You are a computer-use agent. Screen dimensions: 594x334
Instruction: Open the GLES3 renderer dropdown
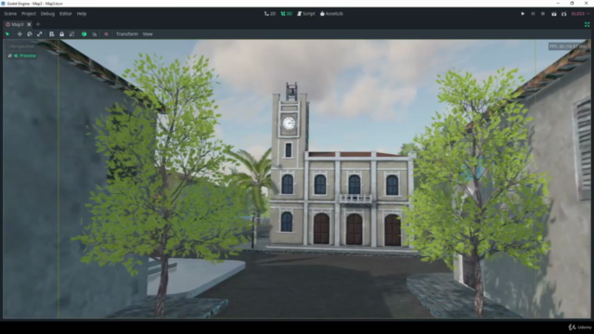coord(580,14)
